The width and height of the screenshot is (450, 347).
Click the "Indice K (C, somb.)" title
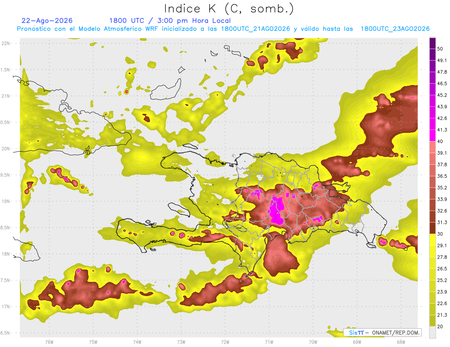pyautogui.click(x=229, y=8)
